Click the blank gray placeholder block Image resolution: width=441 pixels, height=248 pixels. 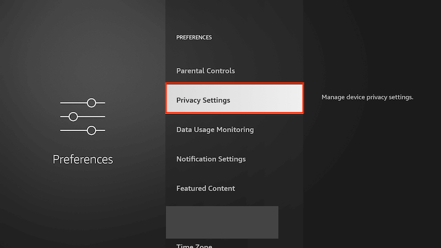coord(222,222)
